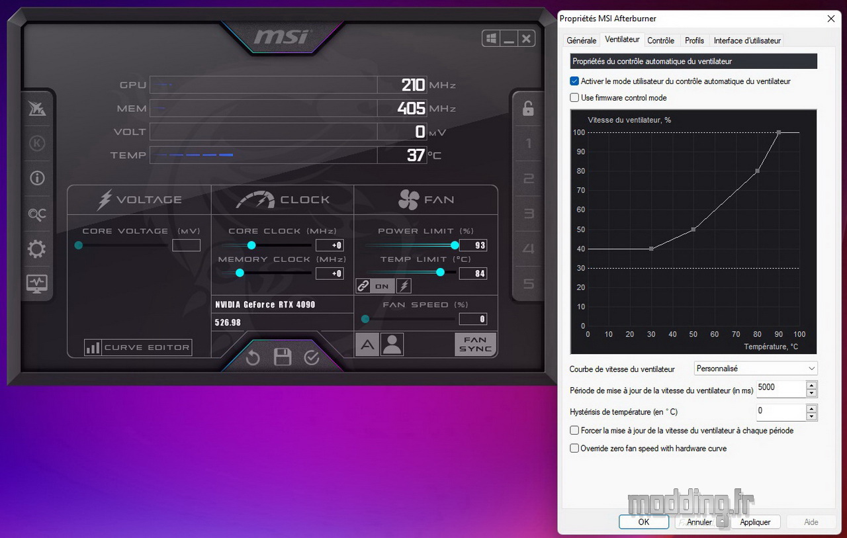Click the Core Clock slider handle
Screen dimensions: 847x538
point(251,245)
